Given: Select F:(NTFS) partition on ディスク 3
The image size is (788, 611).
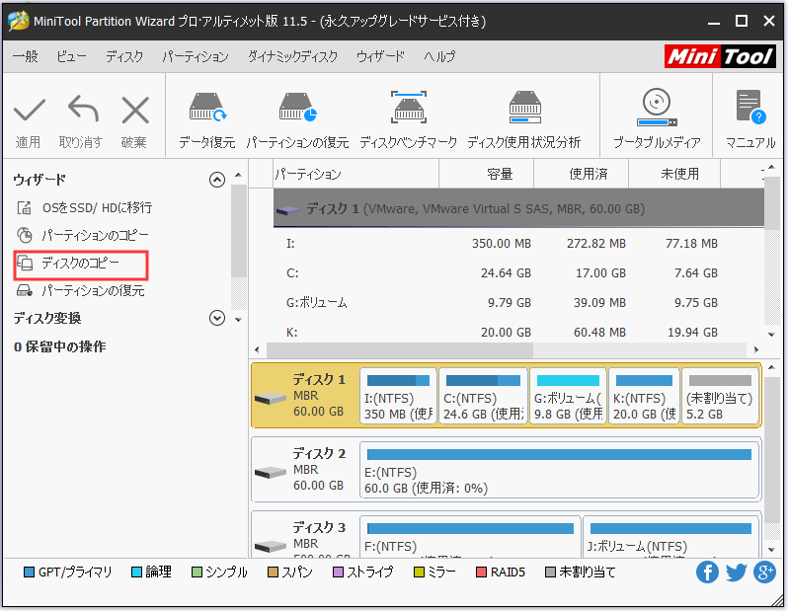Looking at the screenshot, I should 470,537.
